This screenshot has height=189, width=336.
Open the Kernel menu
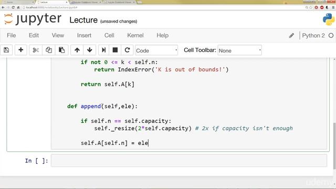pos(135,35)
